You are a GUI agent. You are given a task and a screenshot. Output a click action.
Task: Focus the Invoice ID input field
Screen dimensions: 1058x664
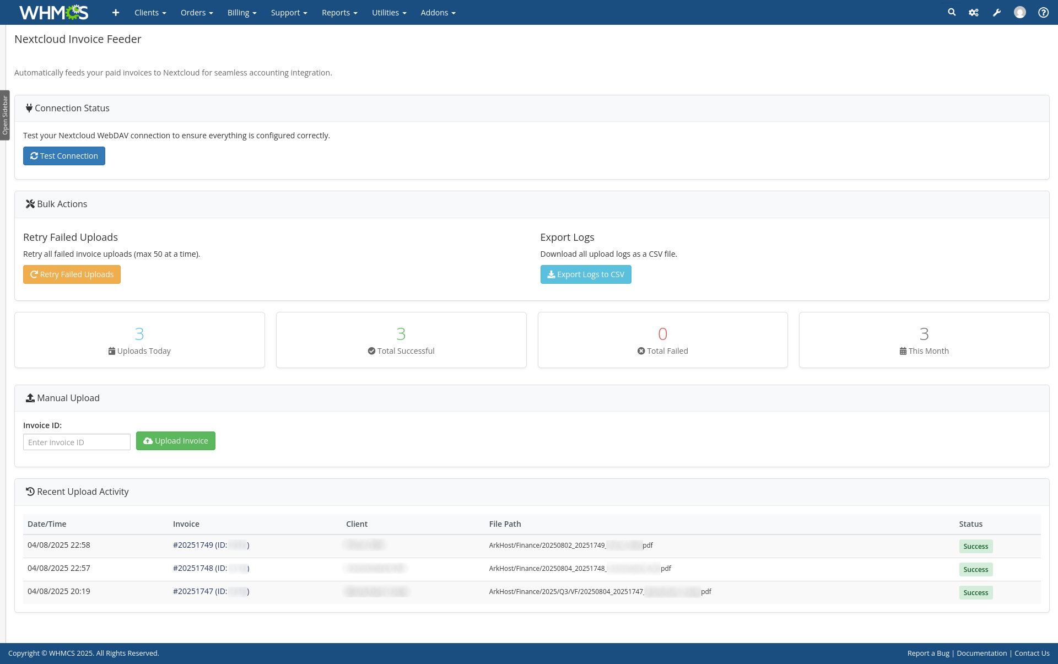77,442
